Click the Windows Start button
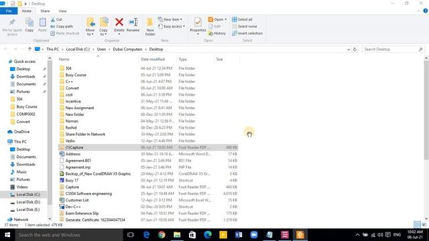The width and height of the screenshot is (429, 241). [7, 235]
